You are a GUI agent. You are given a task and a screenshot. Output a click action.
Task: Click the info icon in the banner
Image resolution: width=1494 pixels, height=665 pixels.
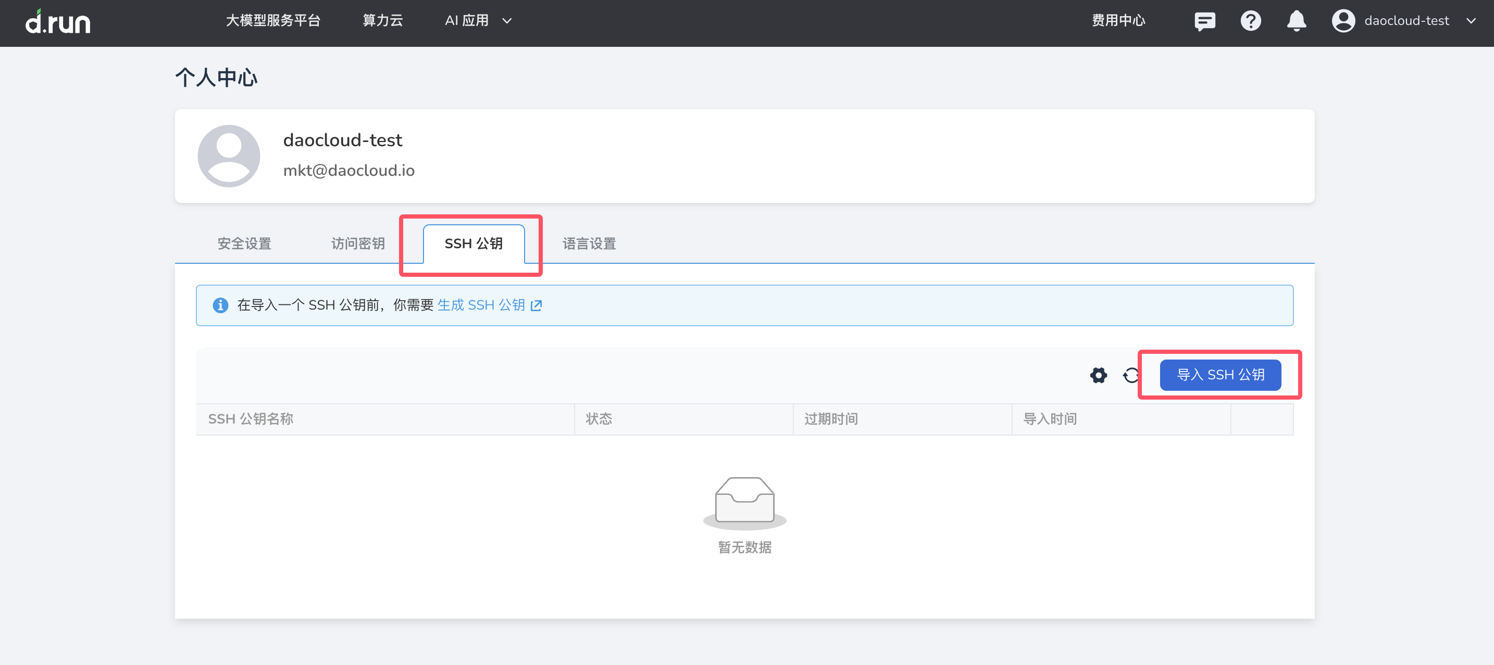click(220, 305)
